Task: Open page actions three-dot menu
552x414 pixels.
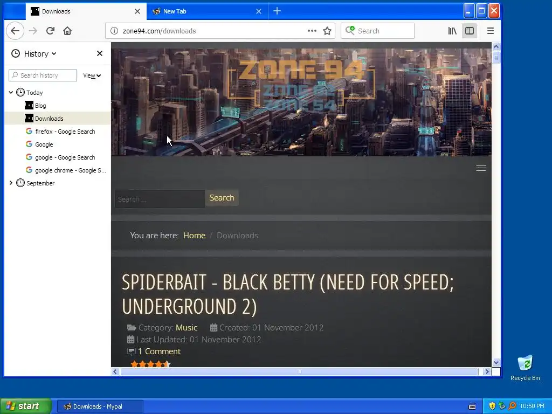Action: pyautogui.click(x=312, y=31)
